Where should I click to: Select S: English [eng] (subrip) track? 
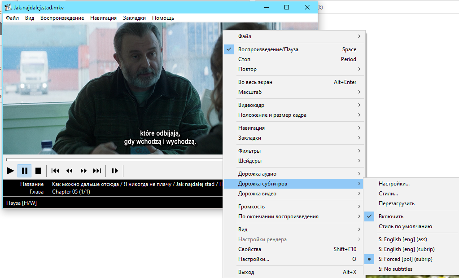click(406, 249)
